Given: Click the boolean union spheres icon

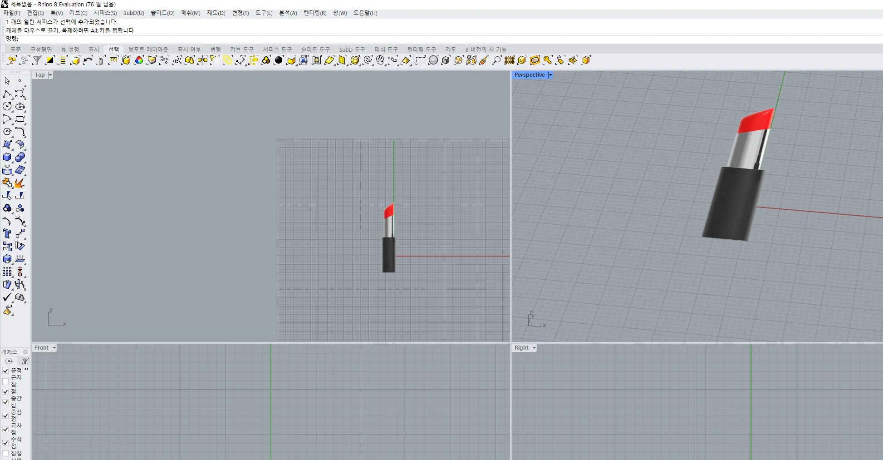Looking at the screenshot, I should coord(20,157).
